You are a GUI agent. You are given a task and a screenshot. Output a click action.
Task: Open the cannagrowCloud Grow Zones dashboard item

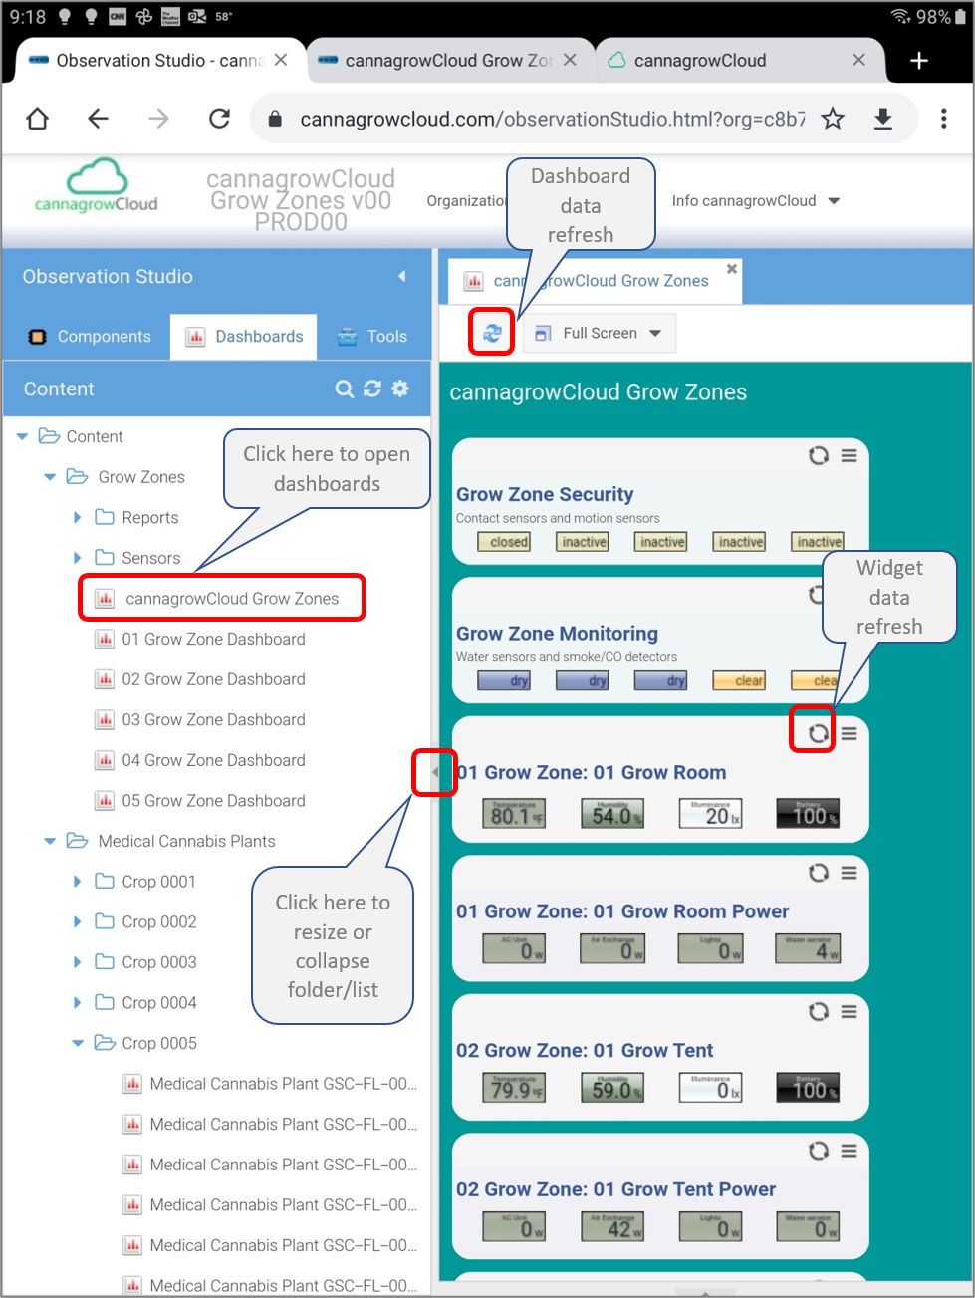231,599
